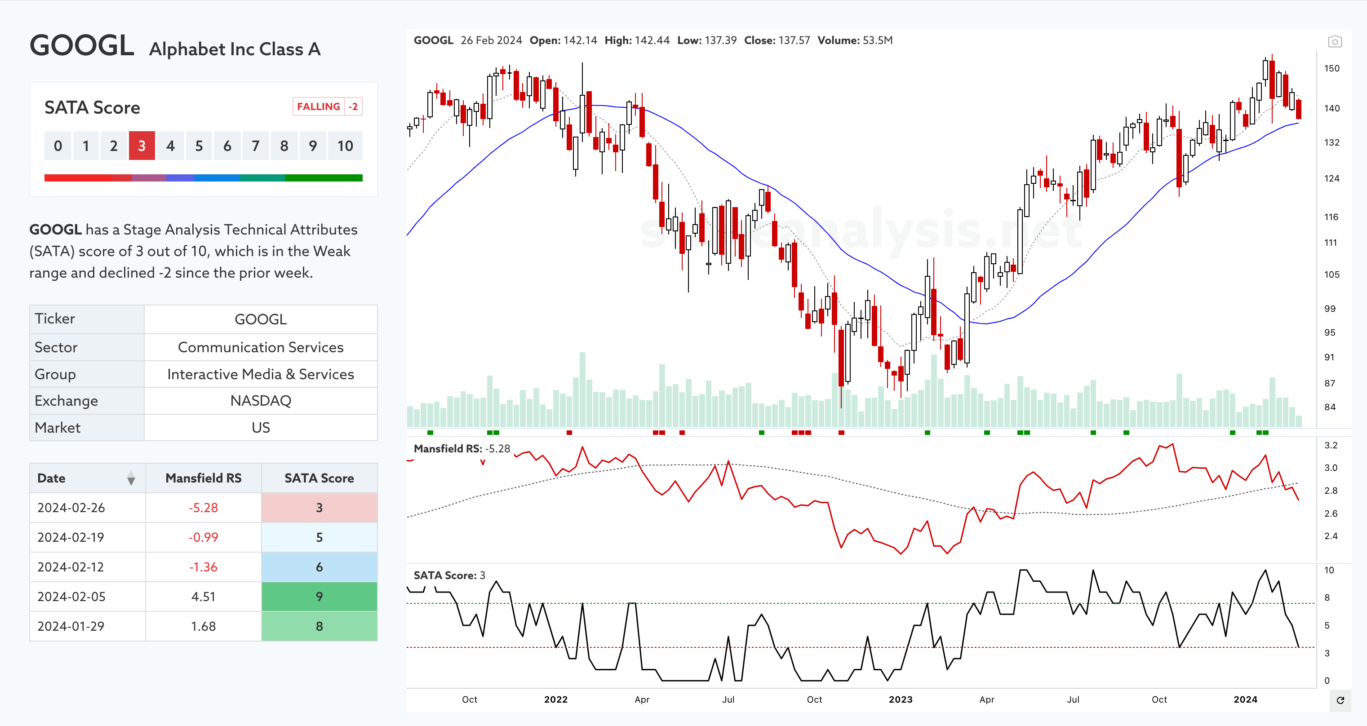Click the chart Close: 137.57 readout
Screen dimensions: 1367x726
tap(777, 40)
